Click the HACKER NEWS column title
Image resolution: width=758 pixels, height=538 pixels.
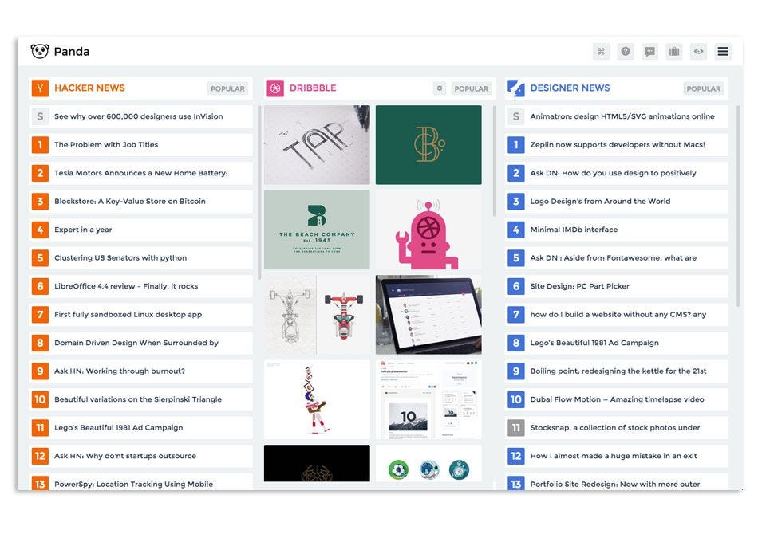pyautogui.click(x=89, y=88)
